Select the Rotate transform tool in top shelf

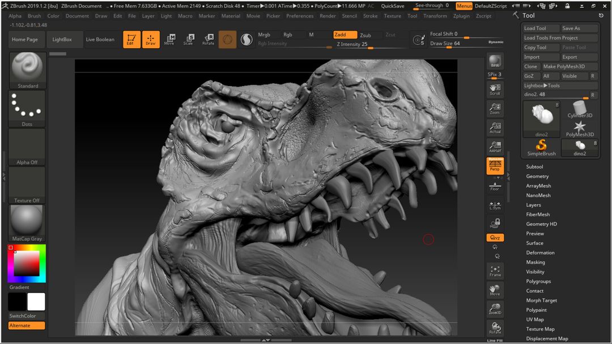(x=208, y=40)
